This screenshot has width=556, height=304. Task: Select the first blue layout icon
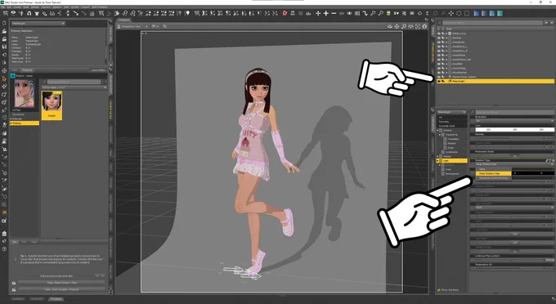(476, 13)
